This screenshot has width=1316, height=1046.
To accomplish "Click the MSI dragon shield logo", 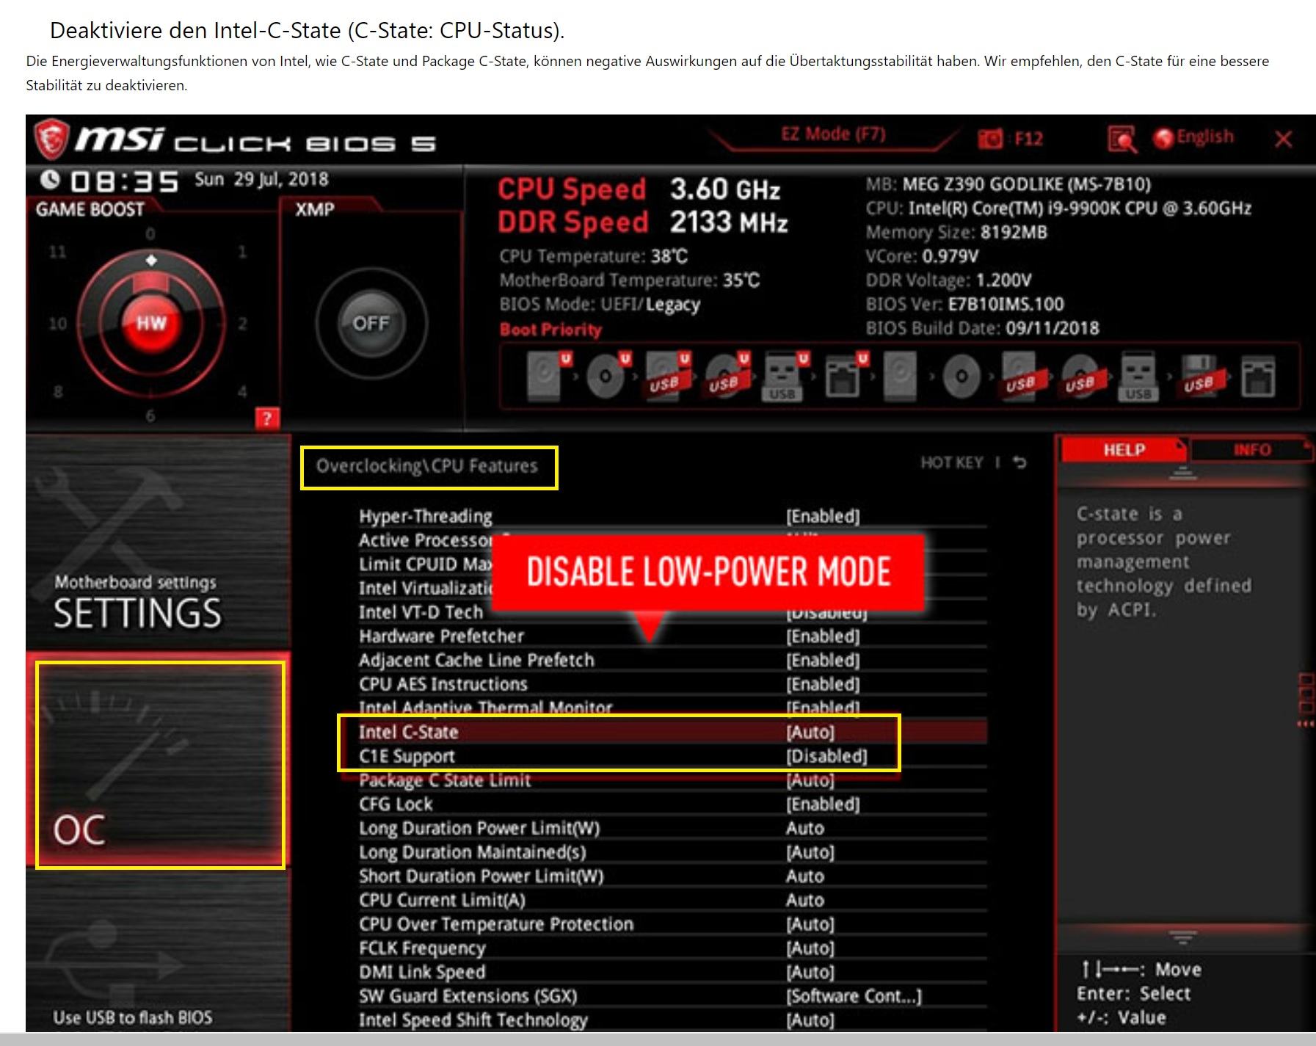I will click(52, 139).
